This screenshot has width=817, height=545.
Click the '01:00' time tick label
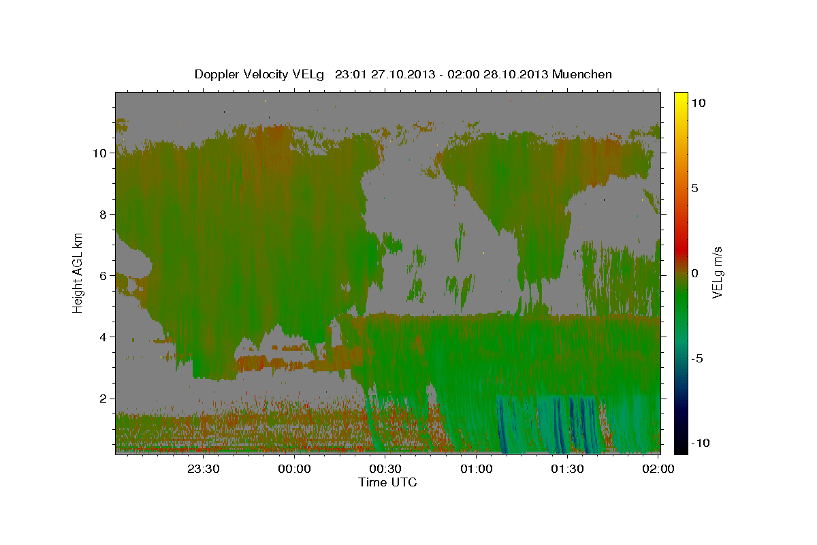pos(476,469)
